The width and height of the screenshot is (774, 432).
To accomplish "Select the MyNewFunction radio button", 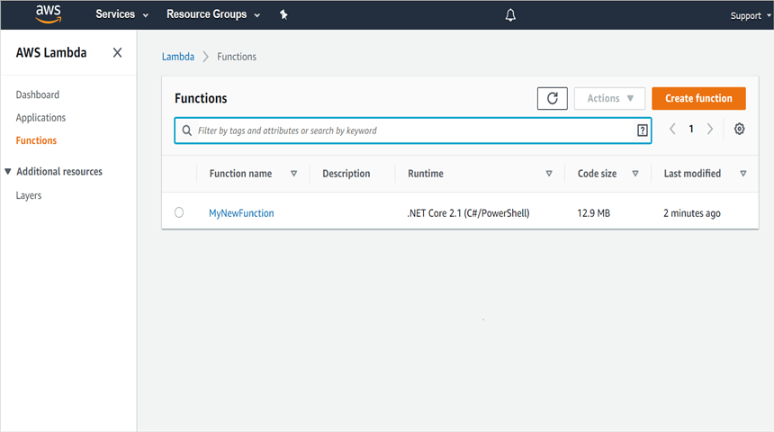I will click(179, 213).
